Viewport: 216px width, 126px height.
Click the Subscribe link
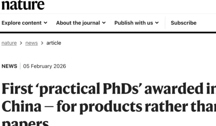(x=183, y=23)
